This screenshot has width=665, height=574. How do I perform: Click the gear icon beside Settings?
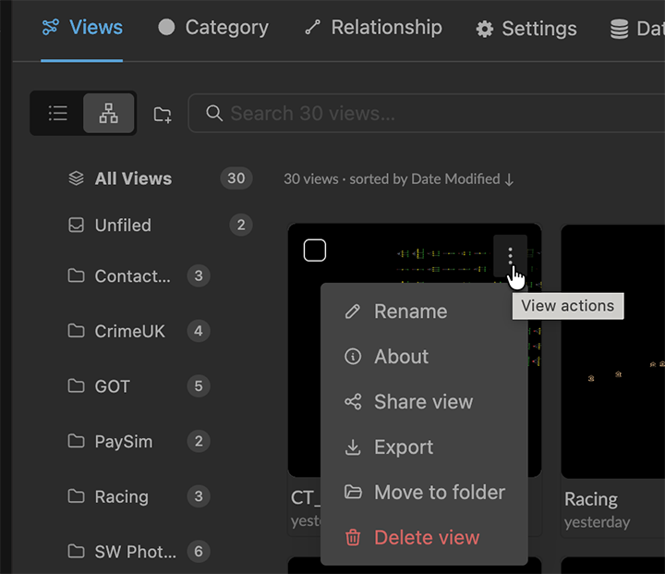[x=484, y=29]
